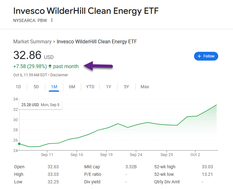This screenshot has width=233, height=189.
Task: Click the green dot chart marker
Action: coord(19,144)
